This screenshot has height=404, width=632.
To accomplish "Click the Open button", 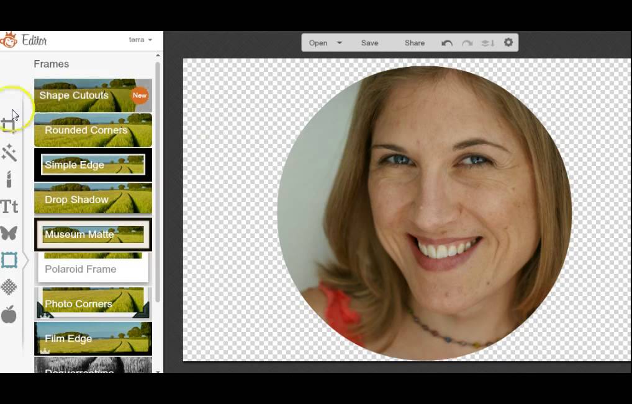I will point(318,43).
